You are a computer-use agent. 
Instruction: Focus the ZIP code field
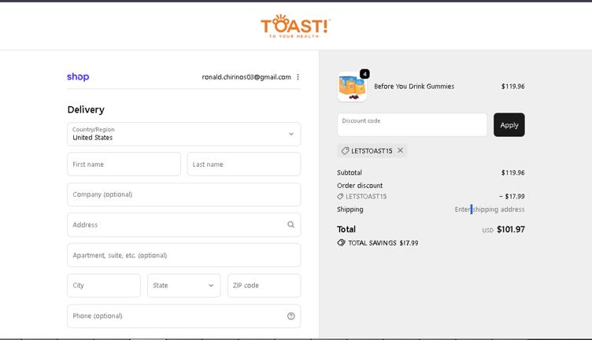click(x=264, y=286)
